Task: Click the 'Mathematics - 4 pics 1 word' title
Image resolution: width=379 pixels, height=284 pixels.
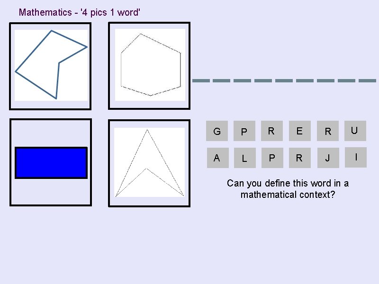Action: [80, 12]
